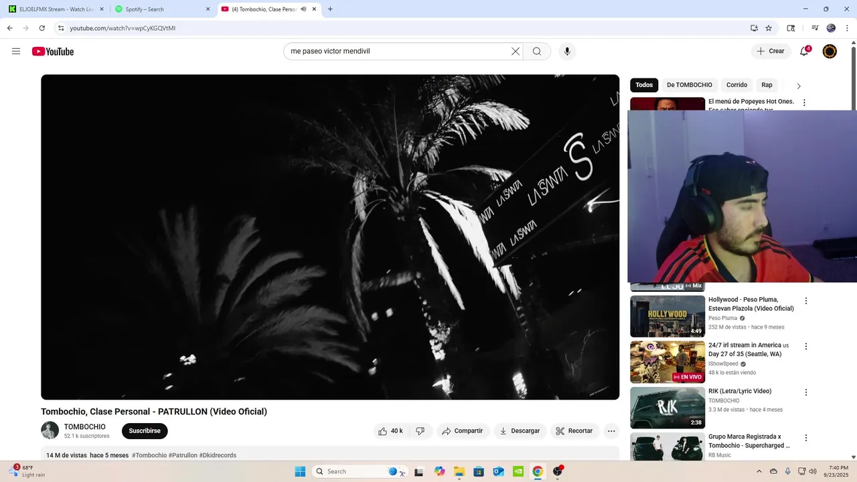Viewport: 857px width, 482px height.
Task: Click the Recortar clip button
Action: [x=575, y=431]
